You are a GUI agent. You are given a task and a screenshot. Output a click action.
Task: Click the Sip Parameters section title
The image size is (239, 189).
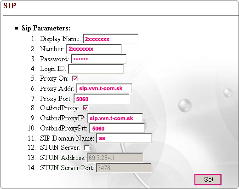click(46, 28)
